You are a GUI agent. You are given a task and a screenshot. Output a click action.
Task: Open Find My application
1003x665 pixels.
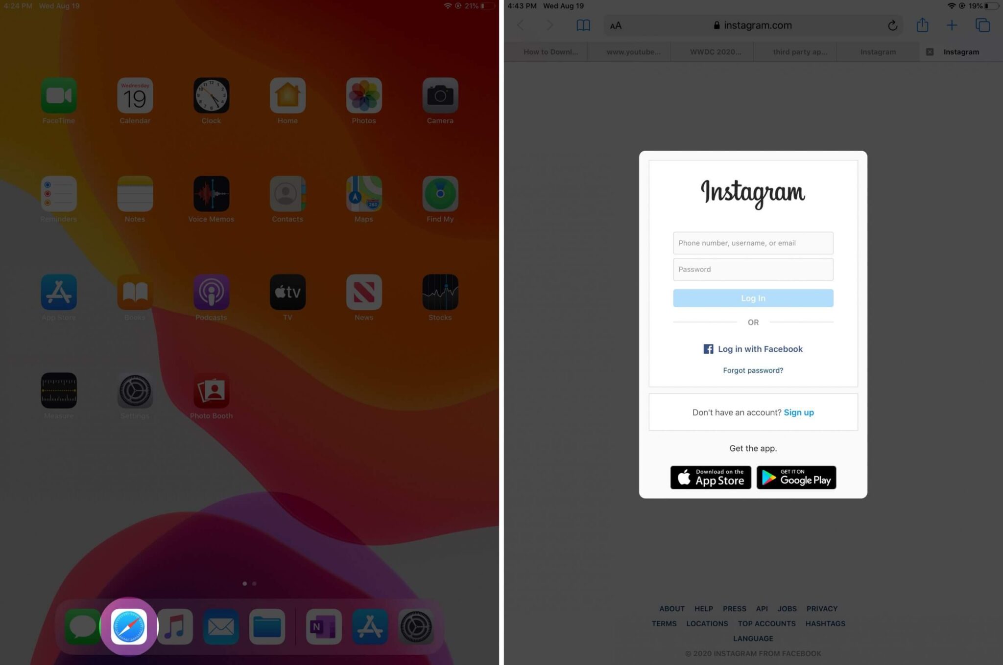pos(440,194)
